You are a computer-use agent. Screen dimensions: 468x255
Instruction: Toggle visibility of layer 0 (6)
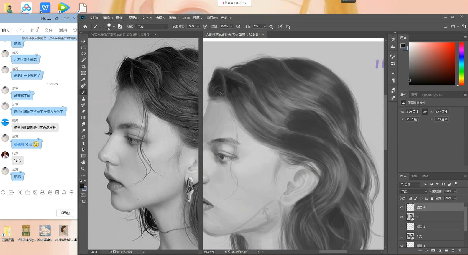(x=402, y=236)
